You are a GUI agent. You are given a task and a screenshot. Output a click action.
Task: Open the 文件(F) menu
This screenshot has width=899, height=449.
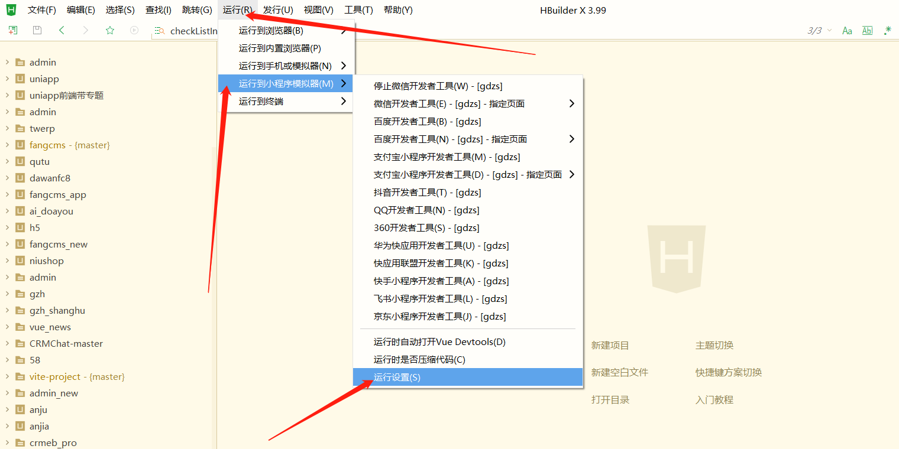coord(42,10)
